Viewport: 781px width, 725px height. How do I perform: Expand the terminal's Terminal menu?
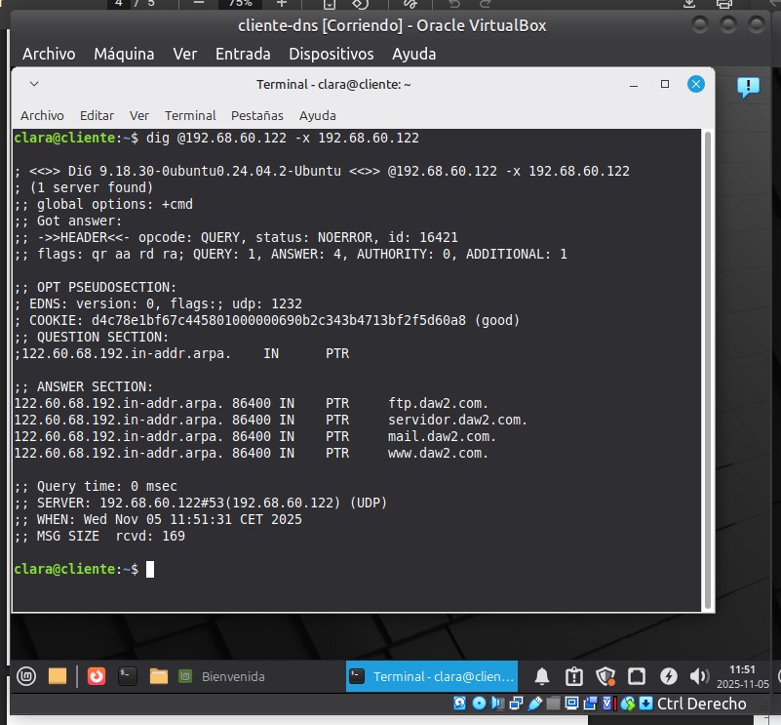[190, 115]
